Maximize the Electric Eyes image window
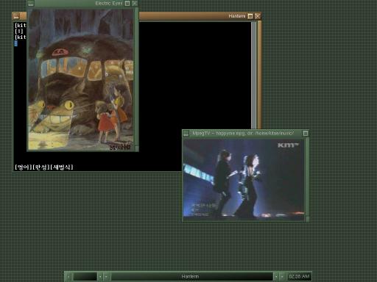 [x=127, y=4]
